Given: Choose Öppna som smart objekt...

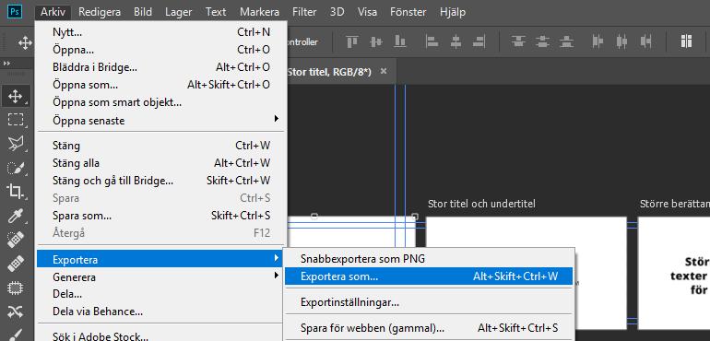Looking at the screenshot, I should coord(161,102).
